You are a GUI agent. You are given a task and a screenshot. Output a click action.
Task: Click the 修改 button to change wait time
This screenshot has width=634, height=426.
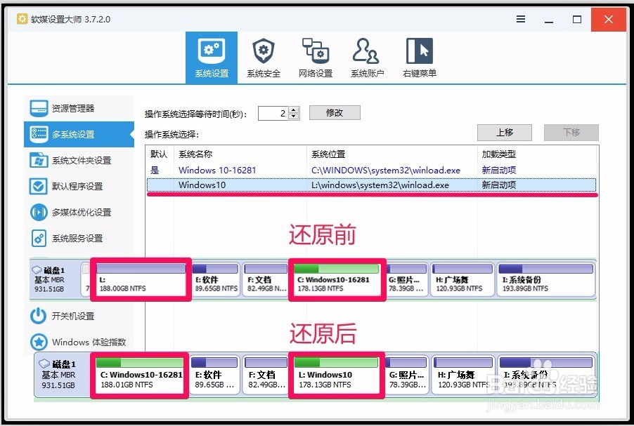(x=335, y=112)
